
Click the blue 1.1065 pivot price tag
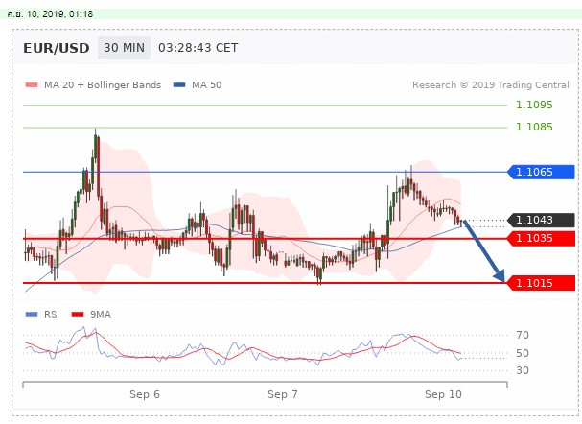pyautogui.click(x=541, y=172)
